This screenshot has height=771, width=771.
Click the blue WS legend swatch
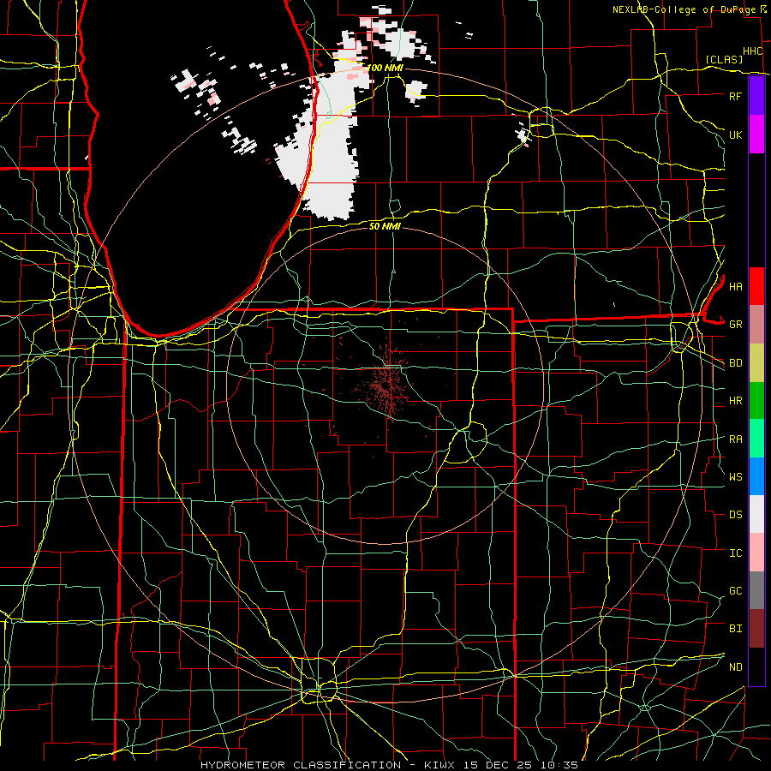pyautogui.click(x=756, y=476)
